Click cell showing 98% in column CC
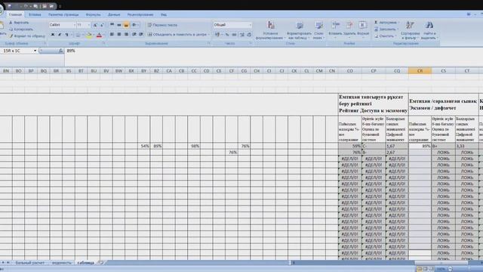The height and width of the screenshot is (272, 483). pos(194,146)
